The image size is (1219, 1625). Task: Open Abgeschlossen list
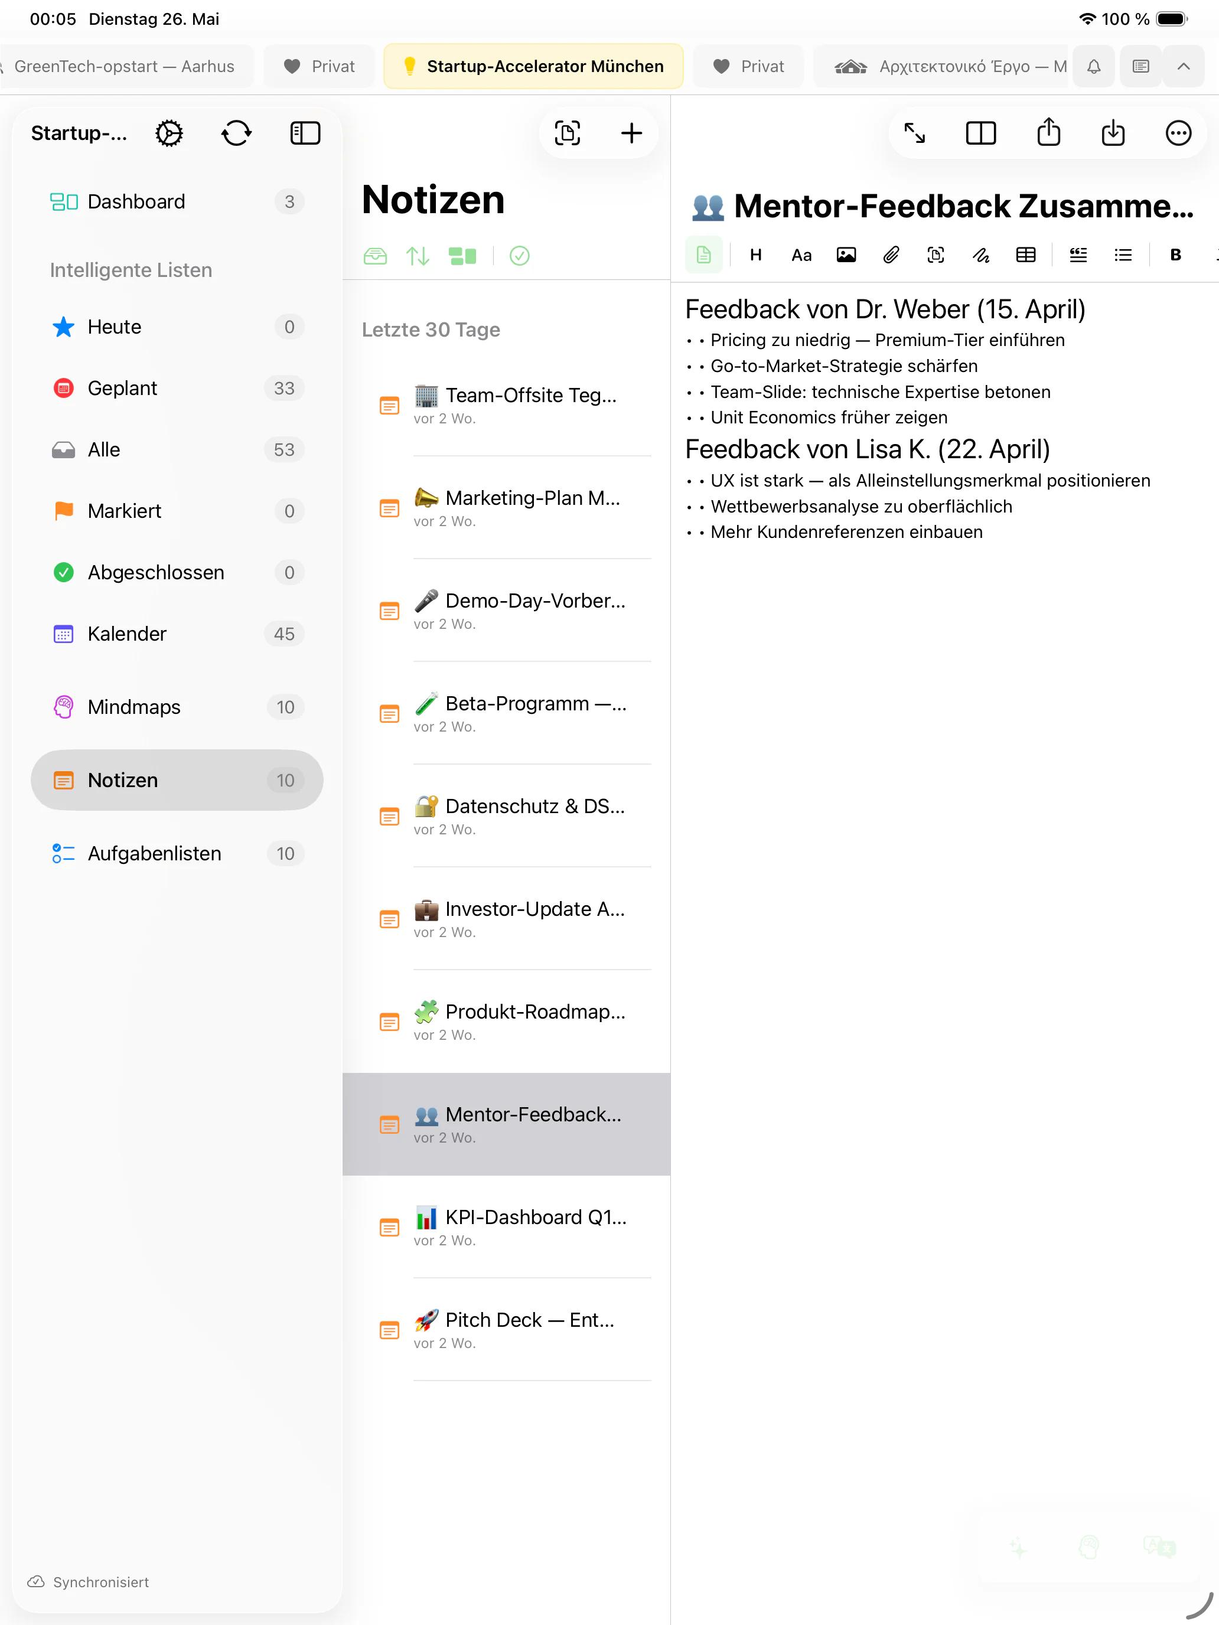point(177,572)
